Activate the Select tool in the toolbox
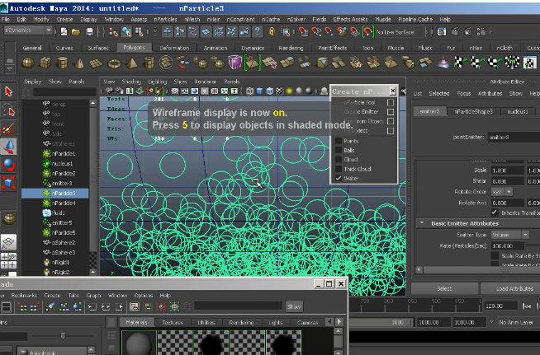The height and width of the screenshot is (355, 540). 8,91
